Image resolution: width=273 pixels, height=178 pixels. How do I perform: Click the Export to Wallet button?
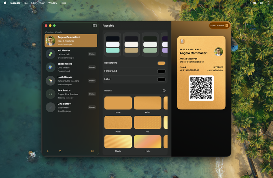pos(219,26)
